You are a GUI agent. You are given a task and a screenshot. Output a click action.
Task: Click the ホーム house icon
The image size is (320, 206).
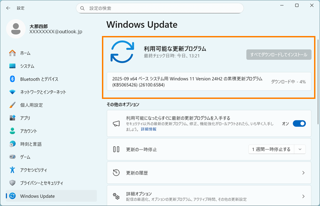pyautogui.click(x=12, y=53)
